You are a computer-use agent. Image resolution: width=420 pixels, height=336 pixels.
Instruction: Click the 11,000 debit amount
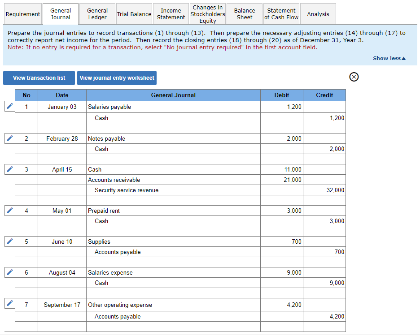[282, 170]
